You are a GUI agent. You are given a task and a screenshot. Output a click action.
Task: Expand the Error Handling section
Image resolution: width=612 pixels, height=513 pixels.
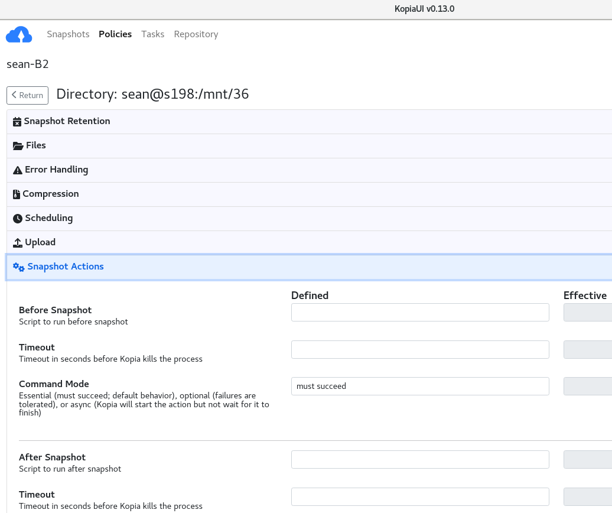(x=309, y=170)
